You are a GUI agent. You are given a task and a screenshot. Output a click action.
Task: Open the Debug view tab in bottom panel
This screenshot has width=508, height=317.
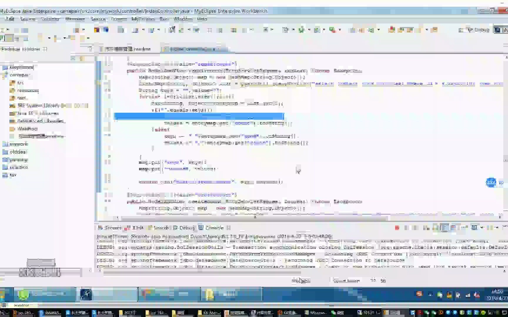(184, 228)
